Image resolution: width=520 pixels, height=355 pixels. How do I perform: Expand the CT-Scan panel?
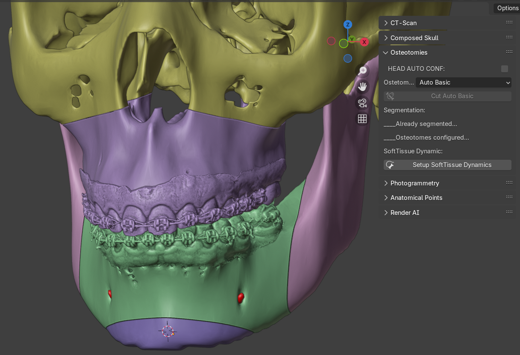386,23
